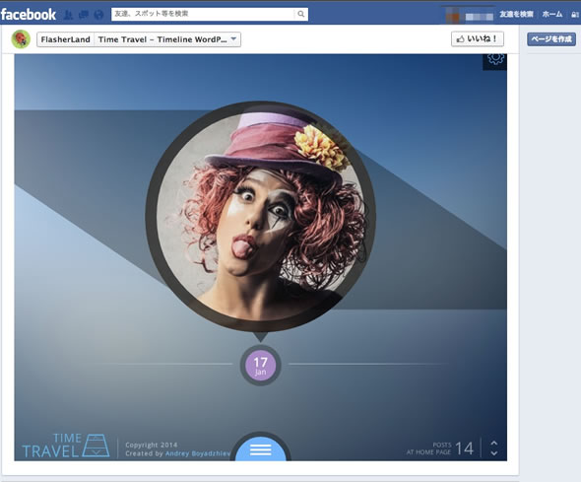Click 友達を検索 link

[x=516, y=15]
